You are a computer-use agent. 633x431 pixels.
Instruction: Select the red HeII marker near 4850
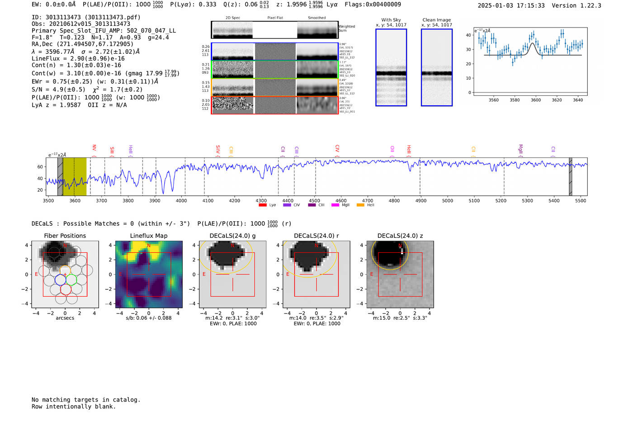coord(409,150)
